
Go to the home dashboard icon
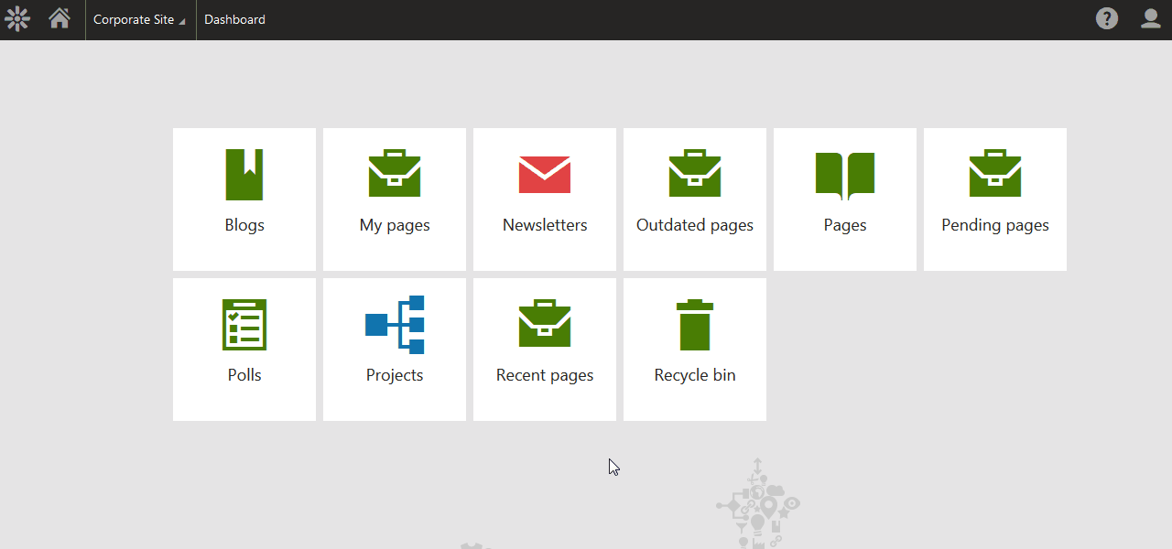tap(60, 18)
